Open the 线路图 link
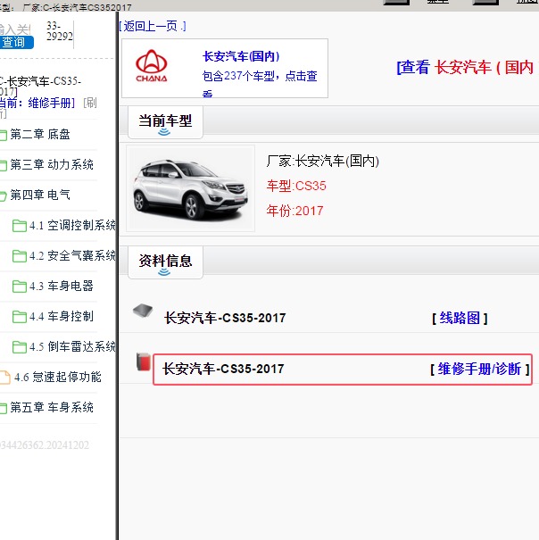 pos(460,318)
